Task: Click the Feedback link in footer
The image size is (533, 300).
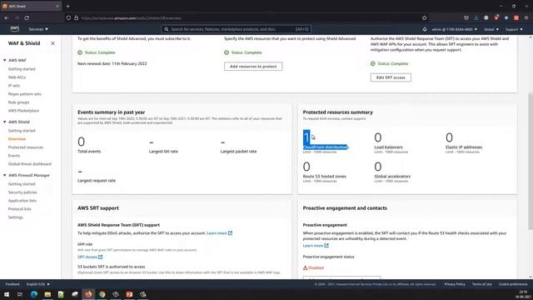Action: tap(12, 284)
